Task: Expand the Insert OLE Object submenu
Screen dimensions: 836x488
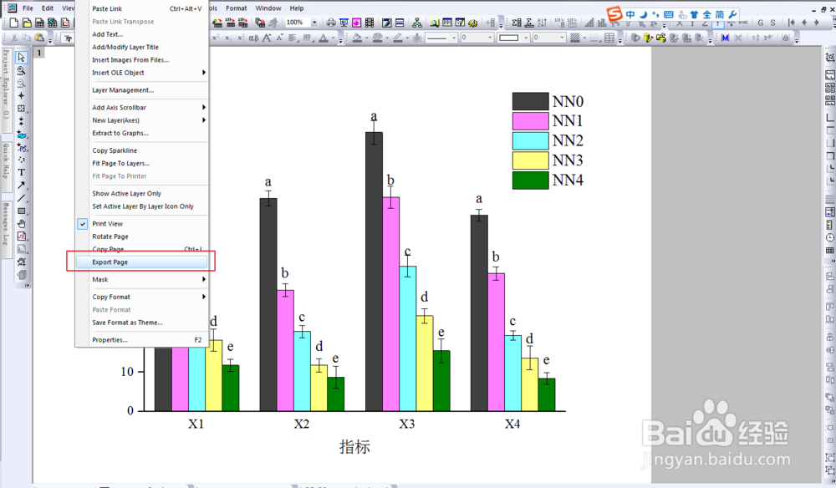Action: point(142,73)
